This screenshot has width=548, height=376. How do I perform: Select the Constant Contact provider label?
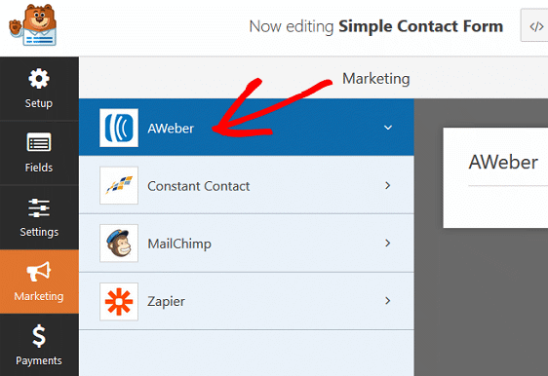199,186
